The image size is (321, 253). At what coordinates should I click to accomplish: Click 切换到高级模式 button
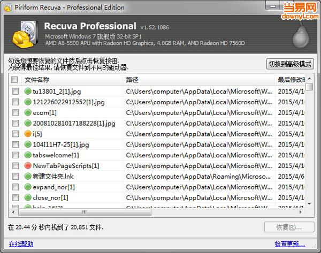289,64
